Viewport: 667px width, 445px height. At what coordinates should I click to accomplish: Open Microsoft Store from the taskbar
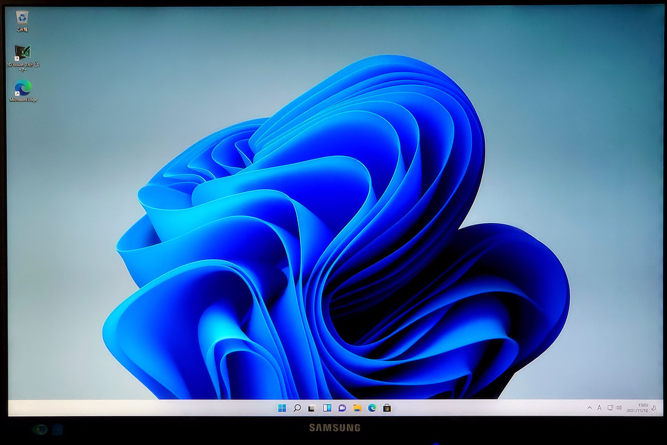pos(387,408)
